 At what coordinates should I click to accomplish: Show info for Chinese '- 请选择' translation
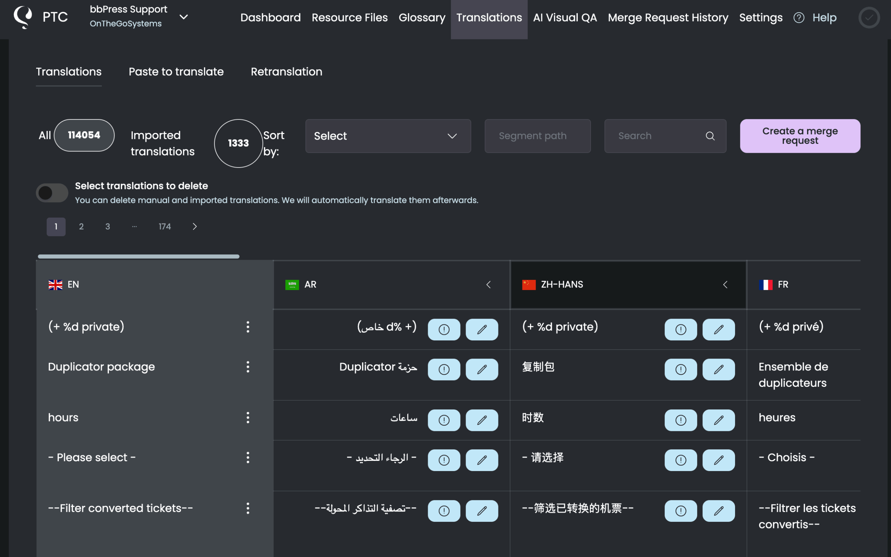pos(680,460)
